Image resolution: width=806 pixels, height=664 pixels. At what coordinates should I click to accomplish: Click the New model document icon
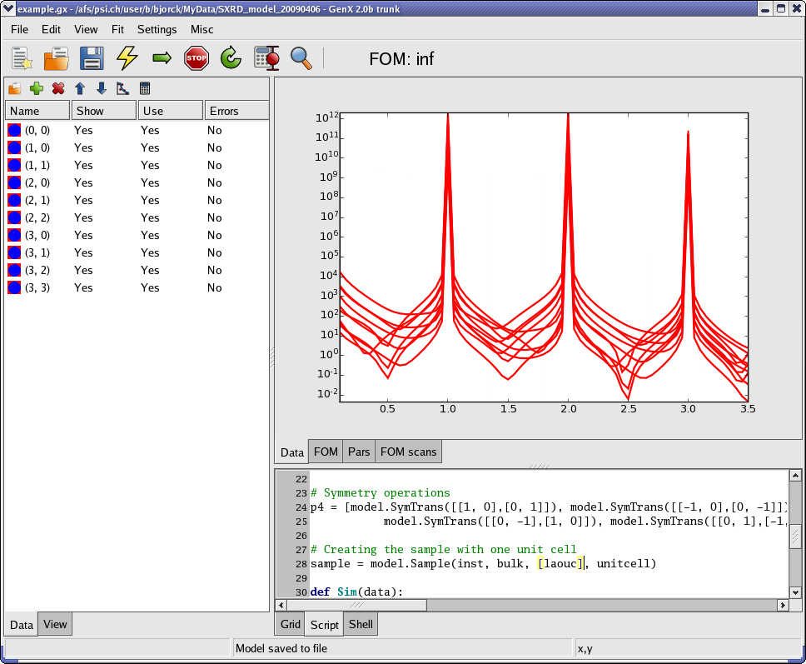pyautogui.click(x=22, y=58)
